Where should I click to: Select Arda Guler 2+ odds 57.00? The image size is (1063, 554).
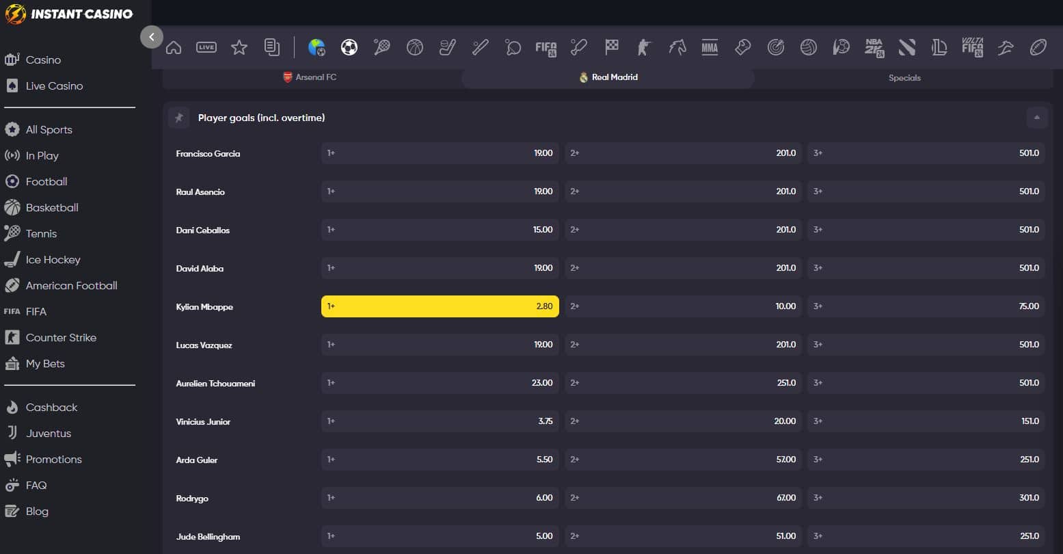click(x=684, y=460)
